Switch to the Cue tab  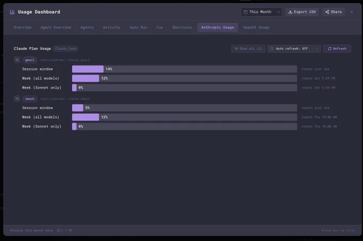pos(160,27)
